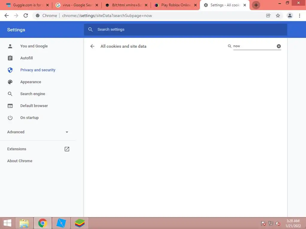The width and height of the screenshot is (306, 229).
Task: Return from All cookies and site data
Action: pyautogui.click(x=92, y=46)
